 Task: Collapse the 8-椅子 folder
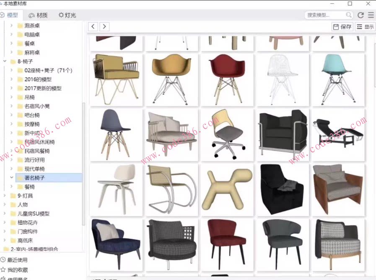click(5, 61)
